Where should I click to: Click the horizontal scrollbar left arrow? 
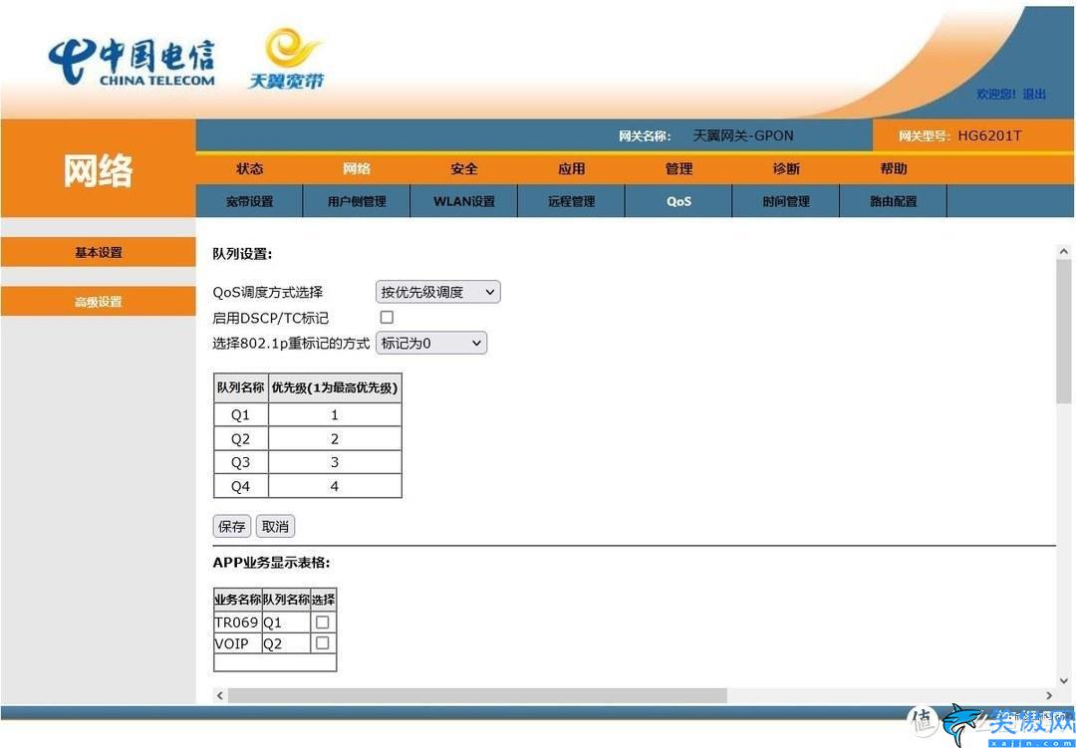click(x=219, y=695)
